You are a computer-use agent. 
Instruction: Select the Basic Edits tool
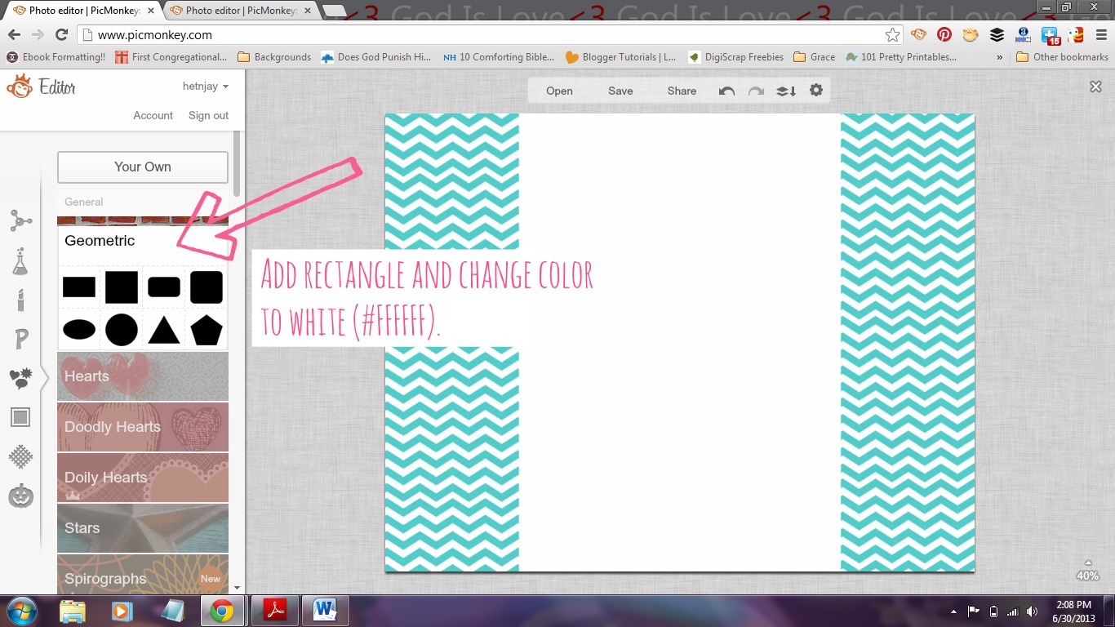click(20, 220)
